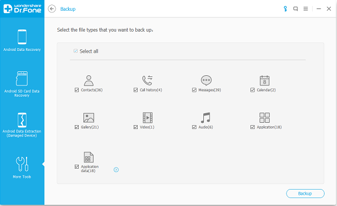Uncheck the Gallery(21) checkbox

76,127
